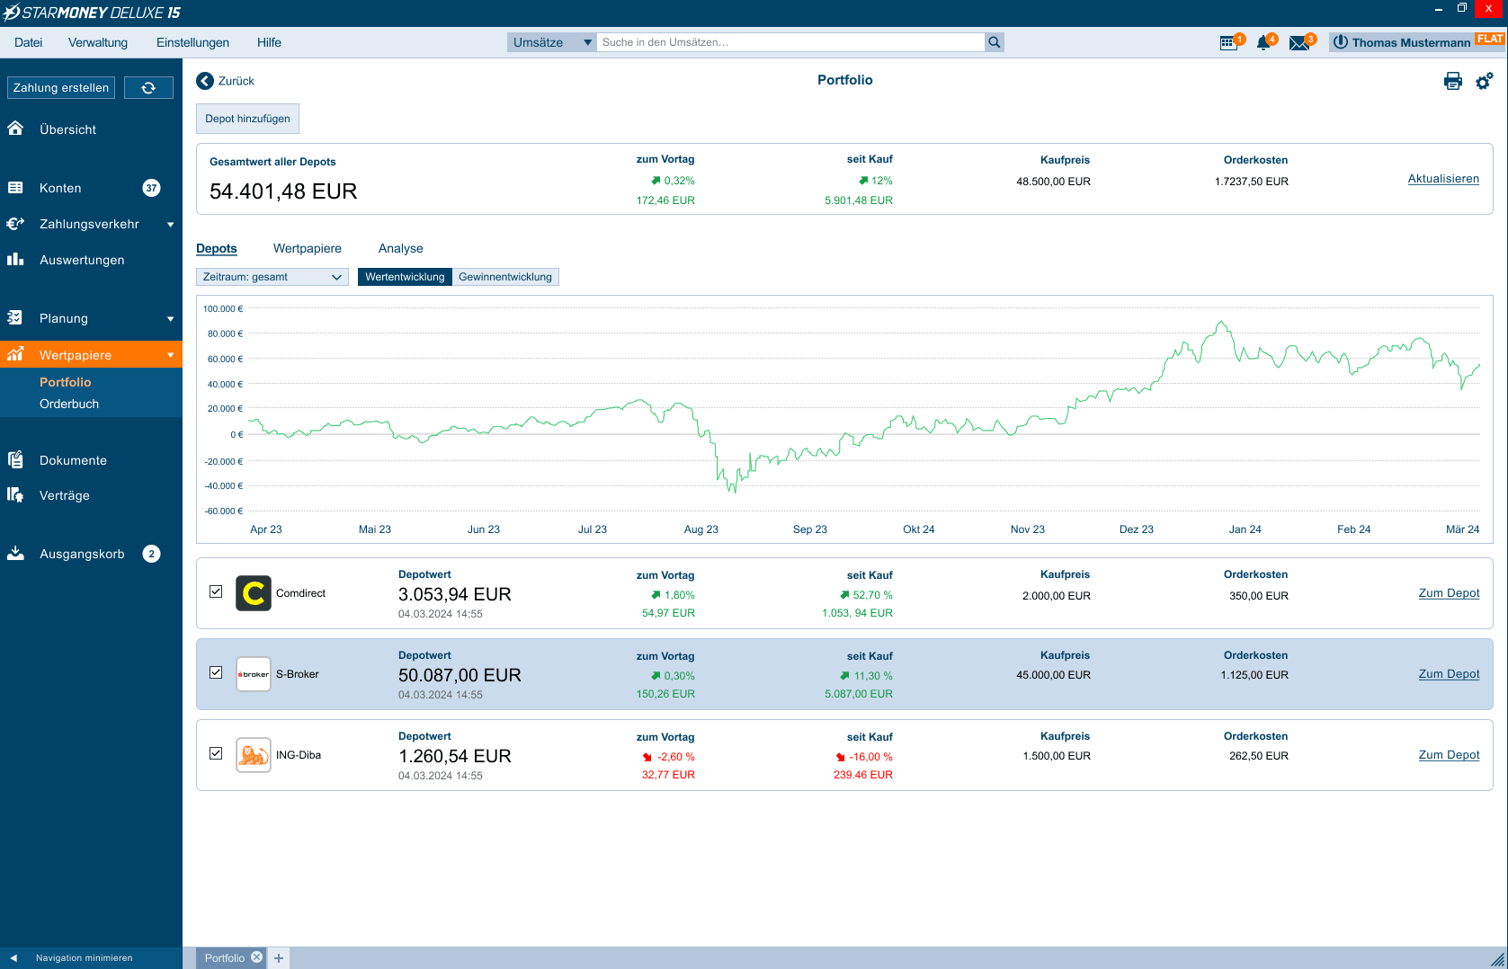Click the Übersicht home icon
The width and height of the screenshot is (1508, 969).
[15, 129]
